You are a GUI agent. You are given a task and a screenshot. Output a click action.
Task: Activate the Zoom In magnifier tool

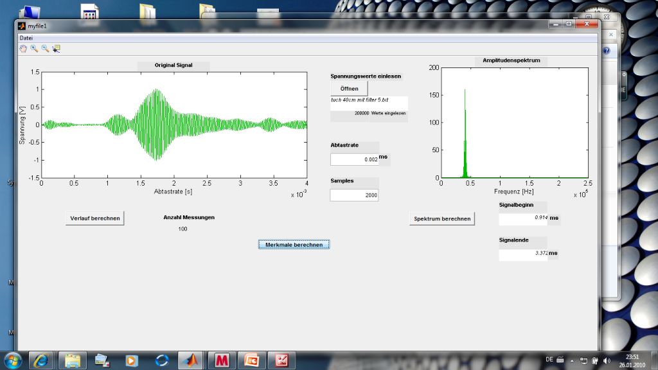(34, 48)
